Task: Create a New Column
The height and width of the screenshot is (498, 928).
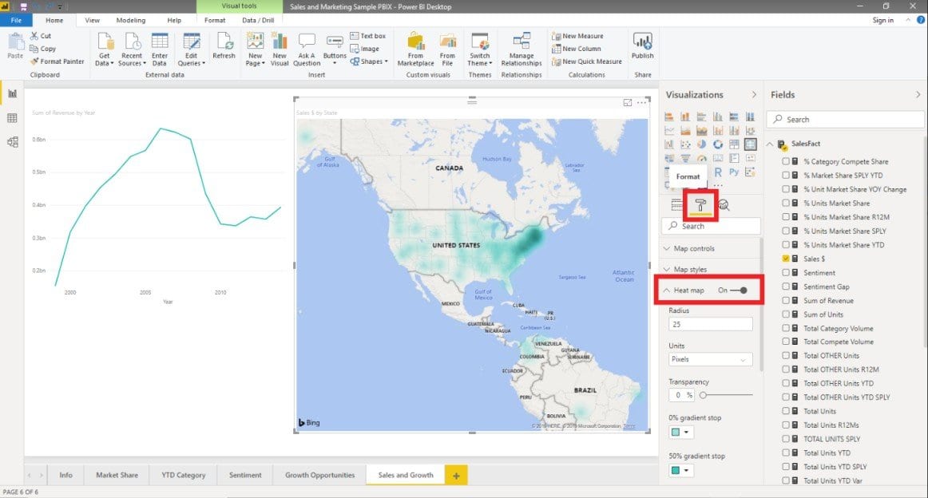Action: point(576,49)
